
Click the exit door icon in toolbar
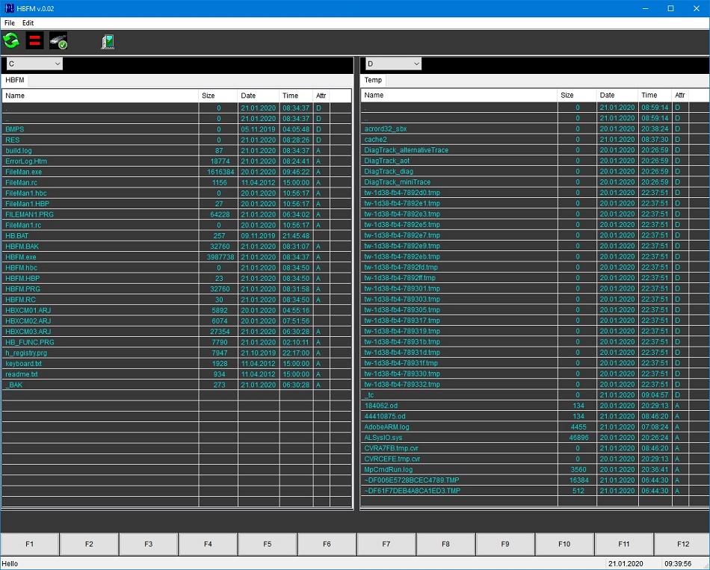108,42
